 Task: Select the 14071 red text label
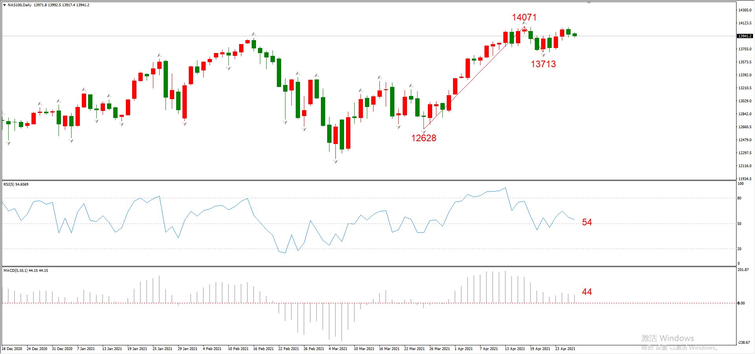(524, 17)
